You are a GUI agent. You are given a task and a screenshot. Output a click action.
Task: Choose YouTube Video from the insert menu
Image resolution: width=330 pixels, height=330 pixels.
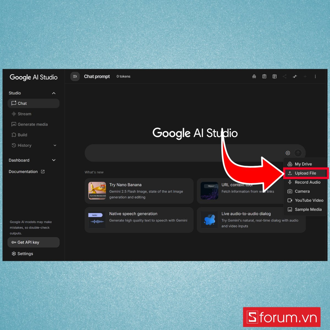point(305,200)
